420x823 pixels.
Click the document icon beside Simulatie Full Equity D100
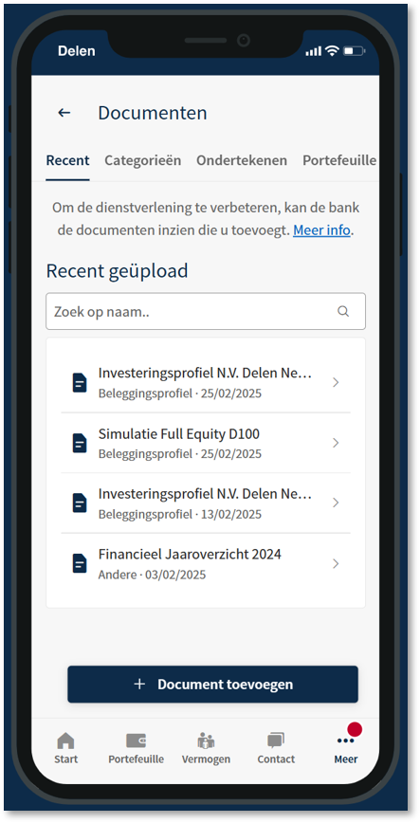click(x=80, y=443)
